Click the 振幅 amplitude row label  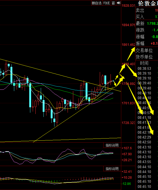click(140, 43)
